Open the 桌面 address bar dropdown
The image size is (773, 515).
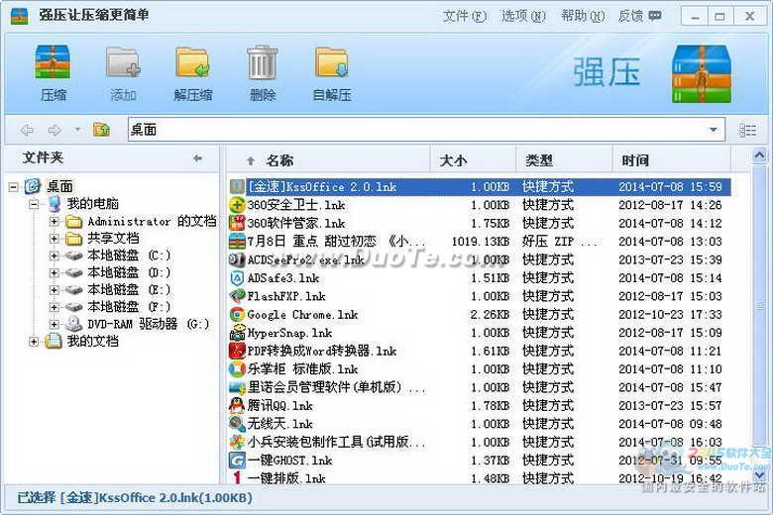713,130
